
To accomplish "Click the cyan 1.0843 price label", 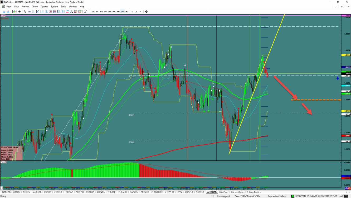I will pyautogui.click(x=346, y=86).
